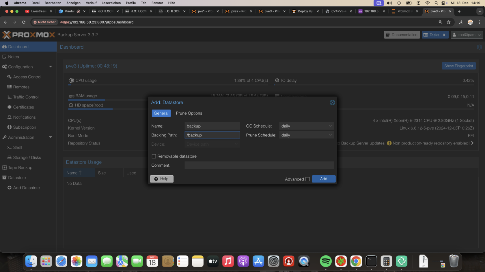This screenshot has width=485, height=272.
Task: Open the Fenster menu
Action: click(x=157, y=3)
